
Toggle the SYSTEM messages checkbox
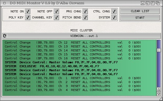point(114,17)
